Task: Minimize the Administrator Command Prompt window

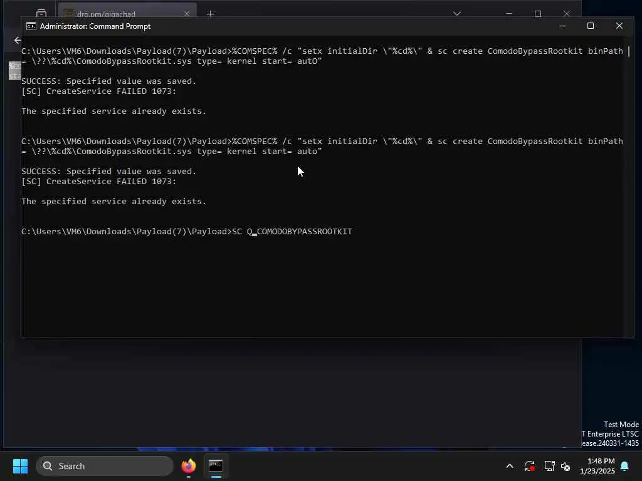Action: pos(562,26)
